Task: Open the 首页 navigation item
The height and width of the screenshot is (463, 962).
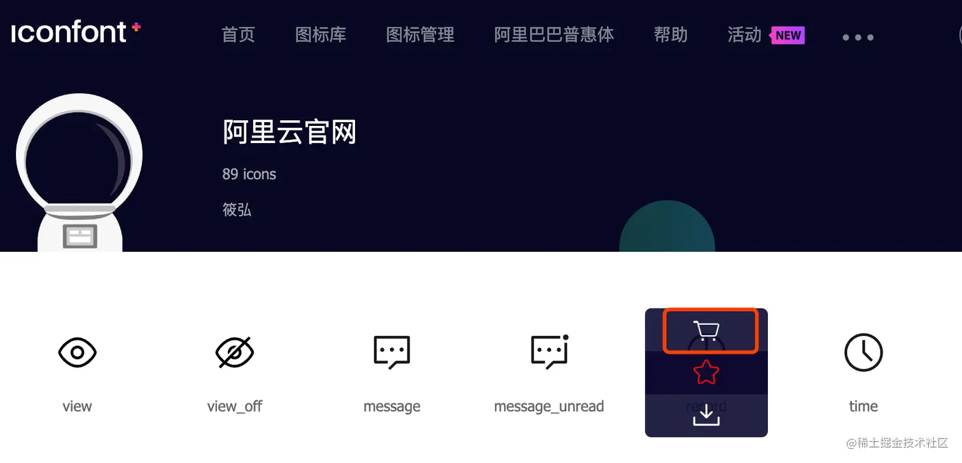Action: pyautogui.click(x=239, y=34)
